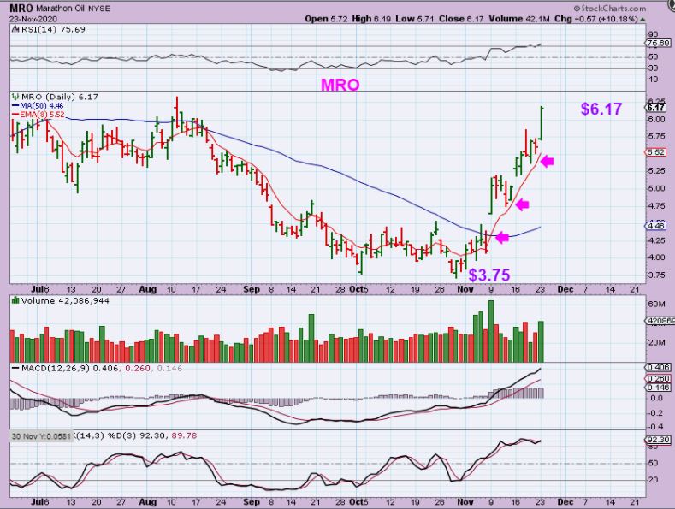The height and width of the screenshot is (509, 675).
Task: Click the Oct5 label on price chart axis
Action: tap(359, 289)
